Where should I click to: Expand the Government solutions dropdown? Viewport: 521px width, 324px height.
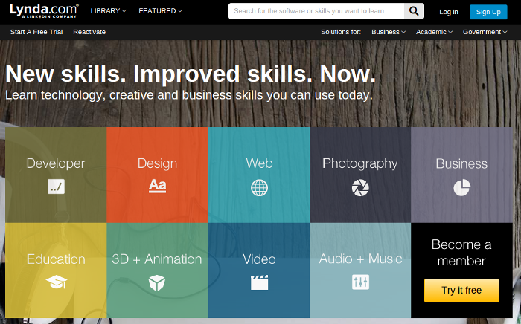point(486,32)
